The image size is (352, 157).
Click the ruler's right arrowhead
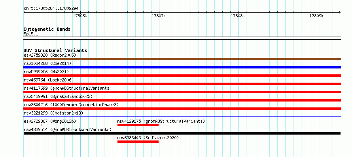[340, 12]
